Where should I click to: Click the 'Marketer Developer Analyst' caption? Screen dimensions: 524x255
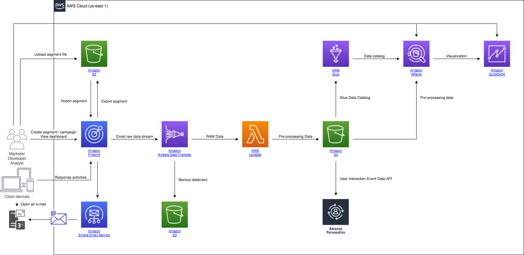(x=17, y=158)
